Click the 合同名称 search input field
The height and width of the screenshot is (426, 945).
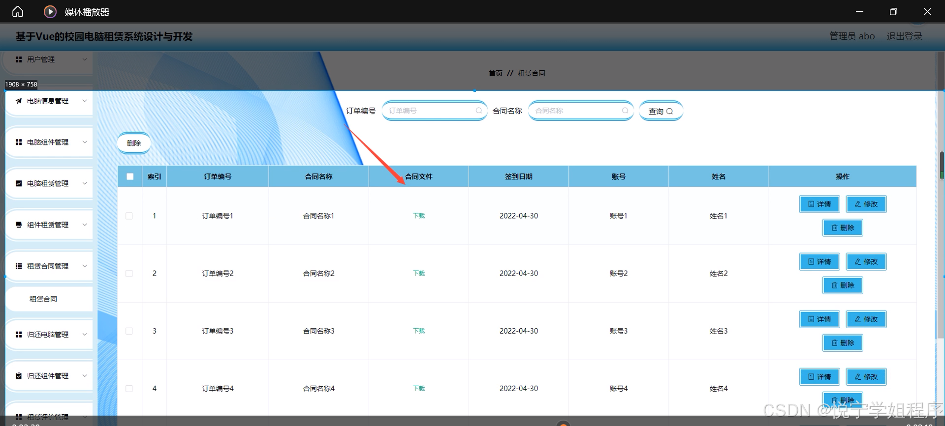tap(581, 111)
